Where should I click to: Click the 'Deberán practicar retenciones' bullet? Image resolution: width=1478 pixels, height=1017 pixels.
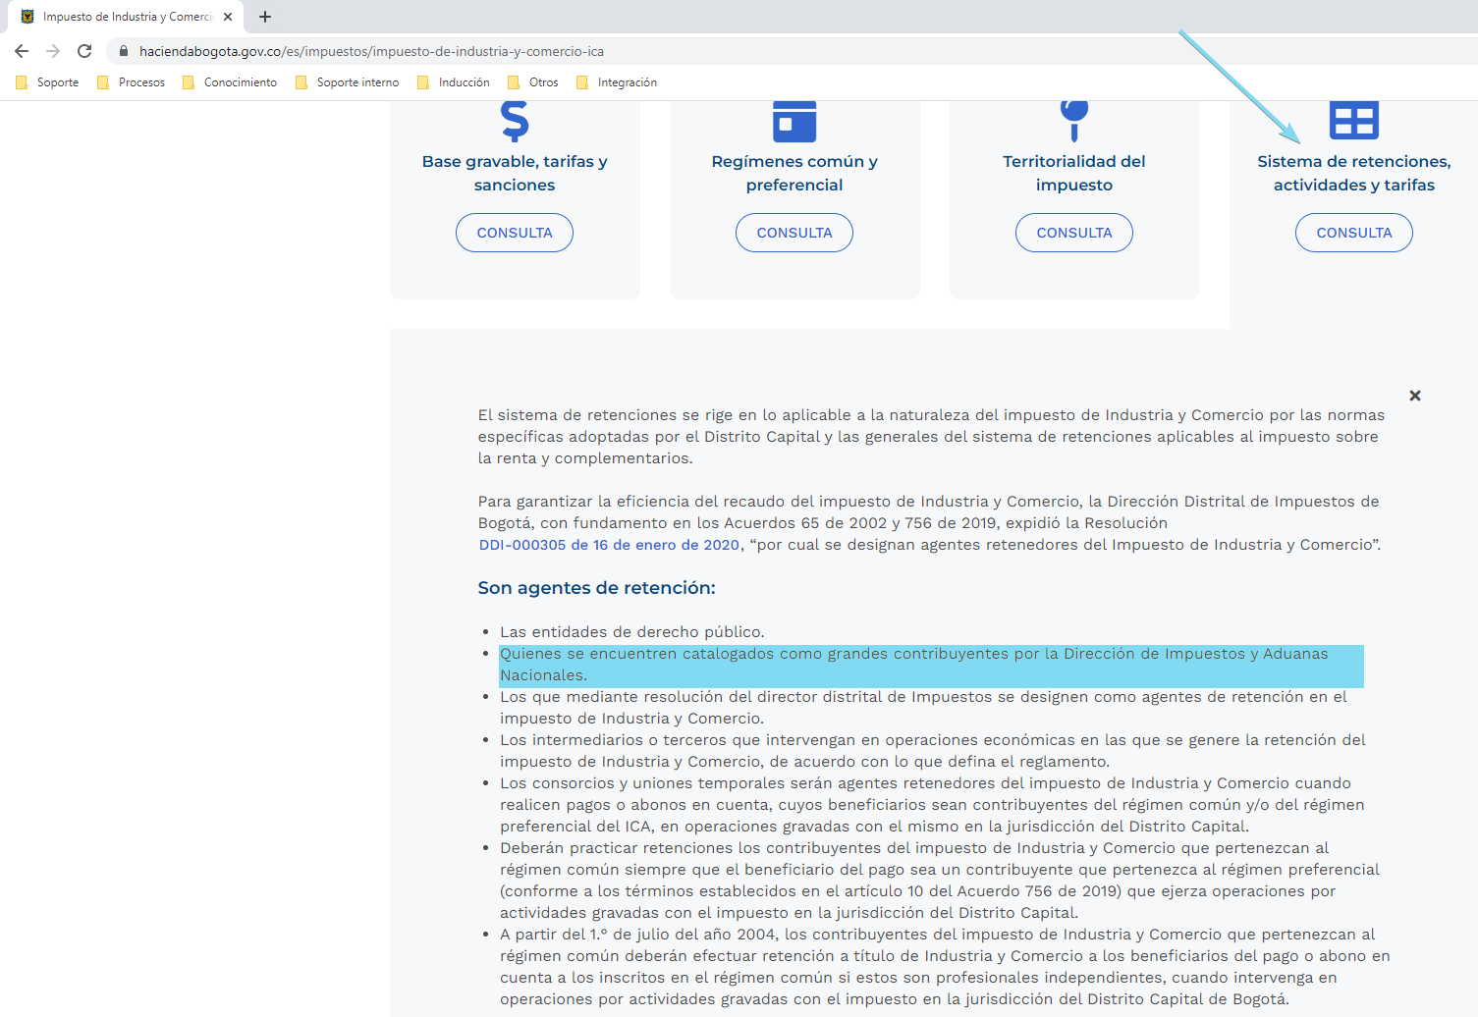(940, 881)
